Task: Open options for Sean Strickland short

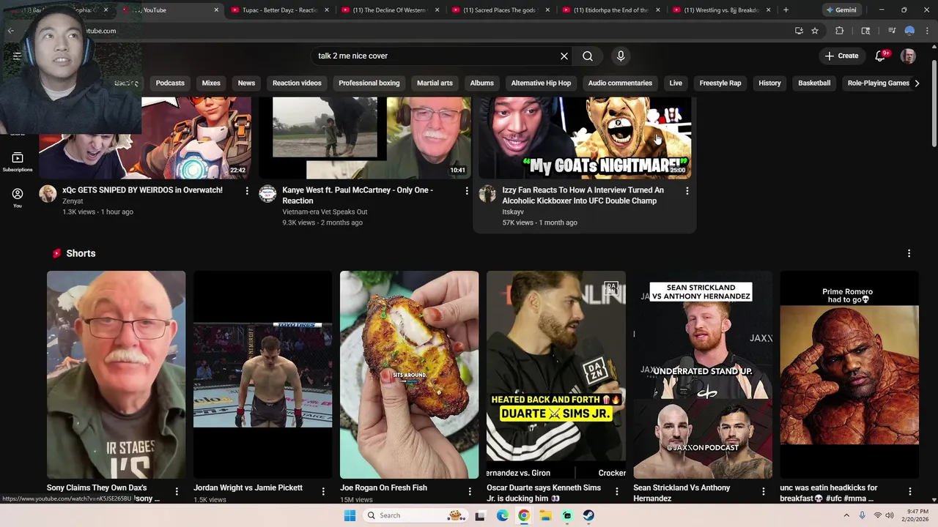Action: 763,492
